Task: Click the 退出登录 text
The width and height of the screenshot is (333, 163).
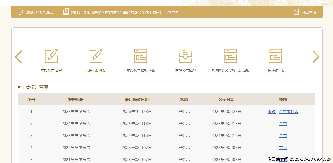Action: coord(309,12)
